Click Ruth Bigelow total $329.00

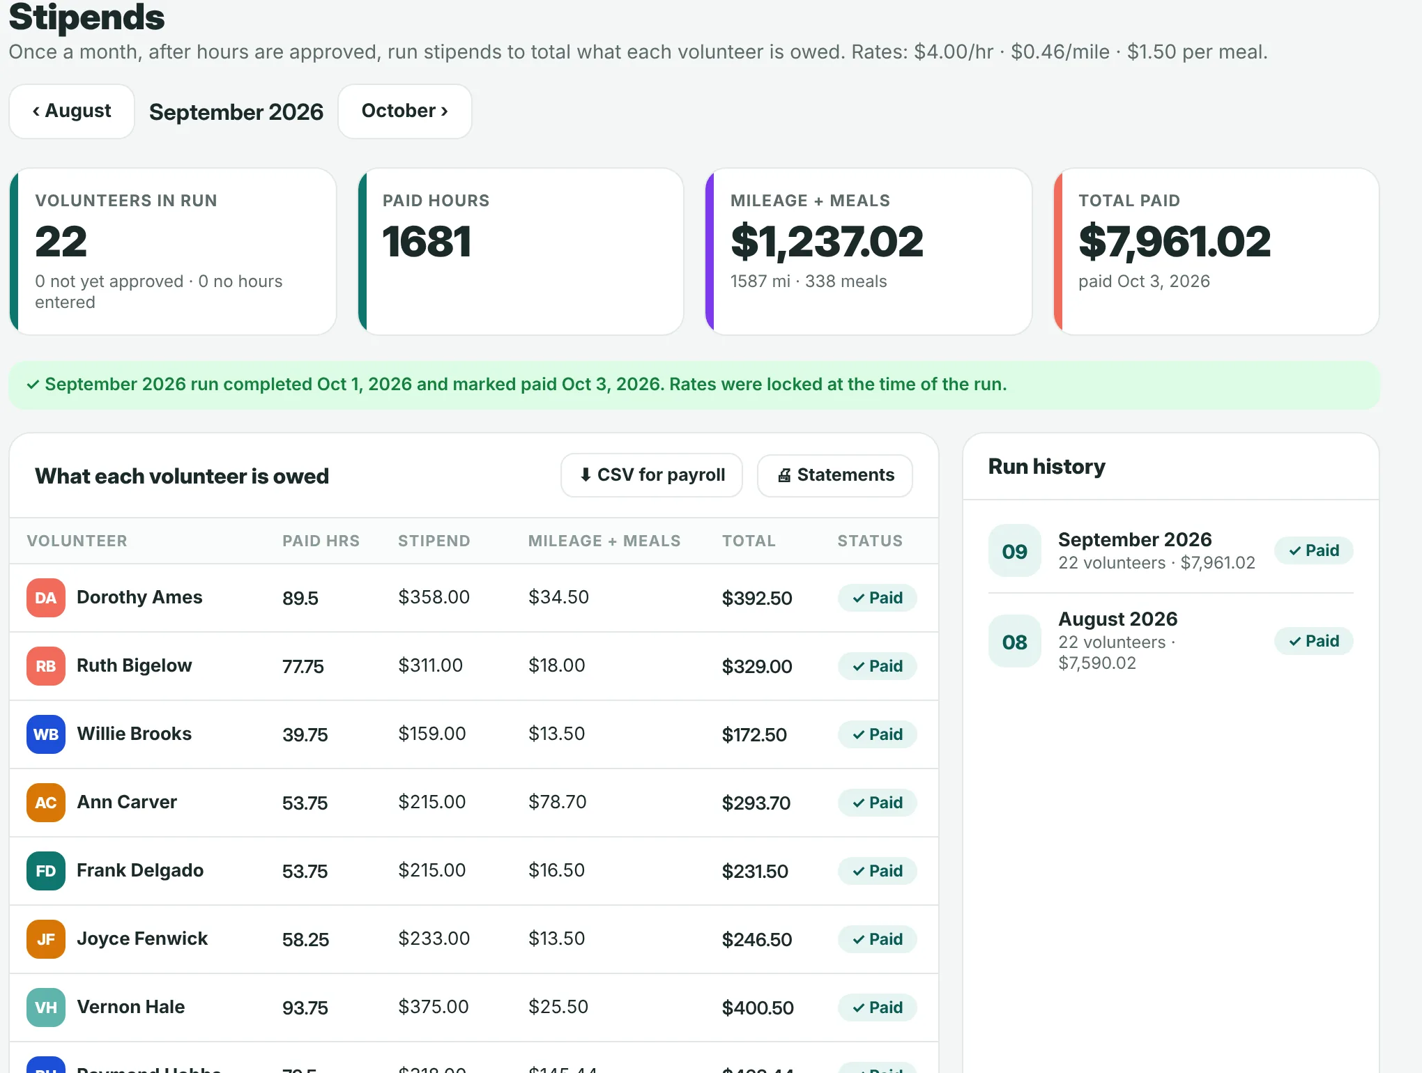click(x=757, y=666)
